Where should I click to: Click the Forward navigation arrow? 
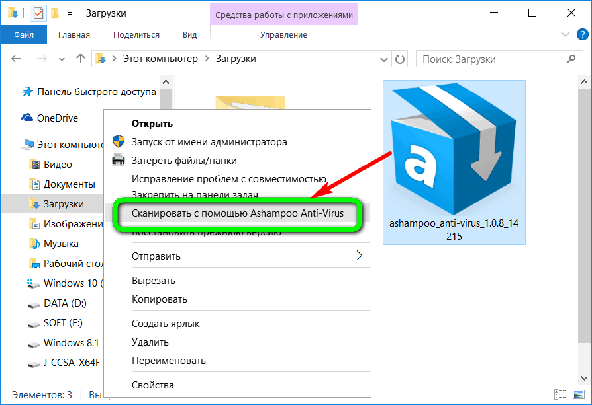[x=42, y=59]
